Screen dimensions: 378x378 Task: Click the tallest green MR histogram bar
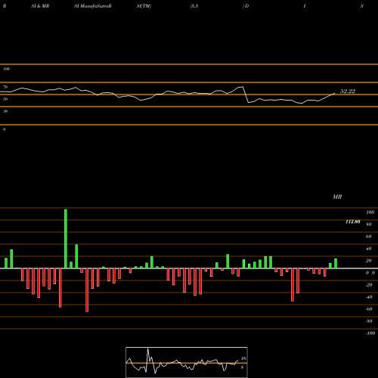click(66, 239)
